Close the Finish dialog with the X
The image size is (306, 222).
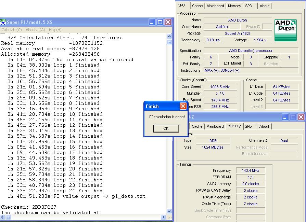[x=183, y=106]
